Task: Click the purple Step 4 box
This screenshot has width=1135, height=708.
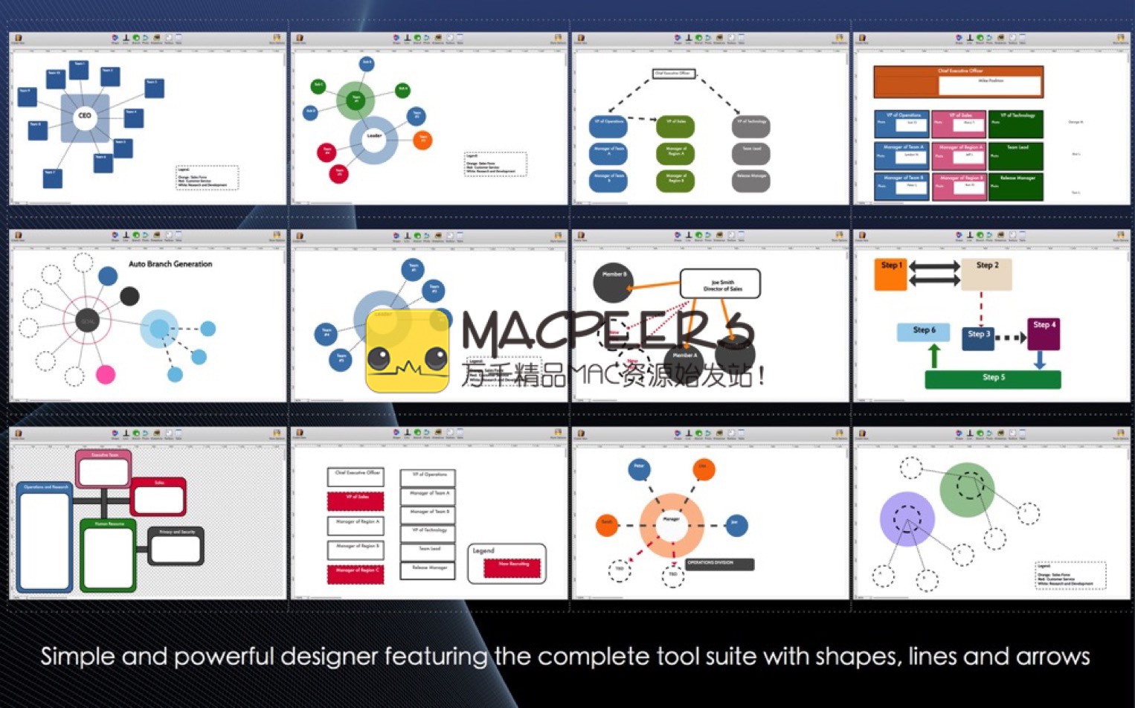Action: pos(1044,334)
